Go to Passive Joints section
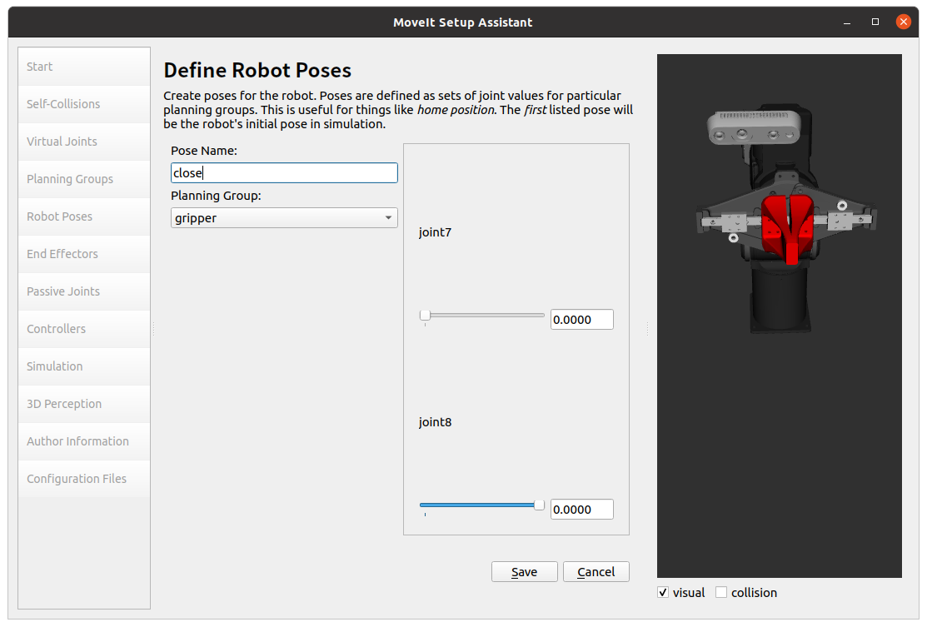This screenshot has height=627, width=927. click(84, 291)
